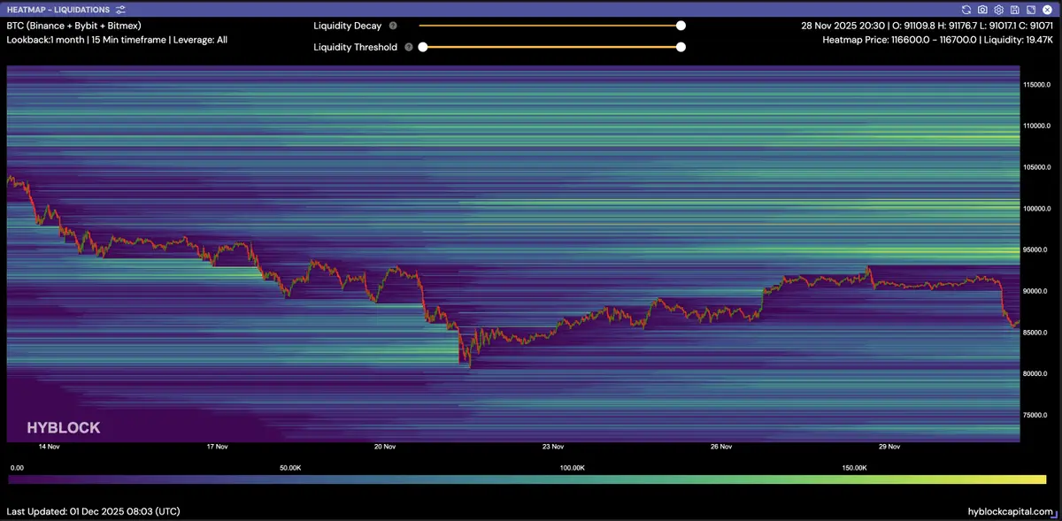Viewport: 1062px width, 521px height.
Task: Click the 50.00K color scale label
Action: click(290, 467)
